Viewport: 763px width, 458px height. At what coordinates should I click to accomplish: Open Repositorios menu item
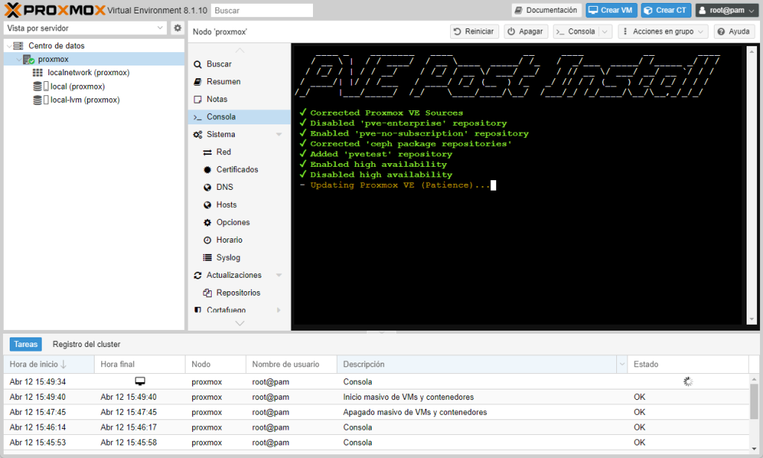(239, 293)
